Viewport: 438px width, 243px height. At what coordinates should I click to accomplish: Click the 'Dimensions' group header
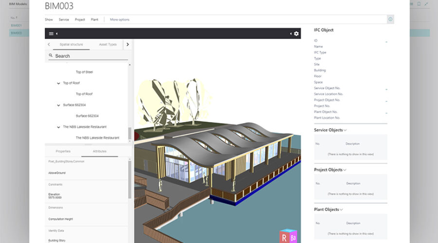[55, 208]
